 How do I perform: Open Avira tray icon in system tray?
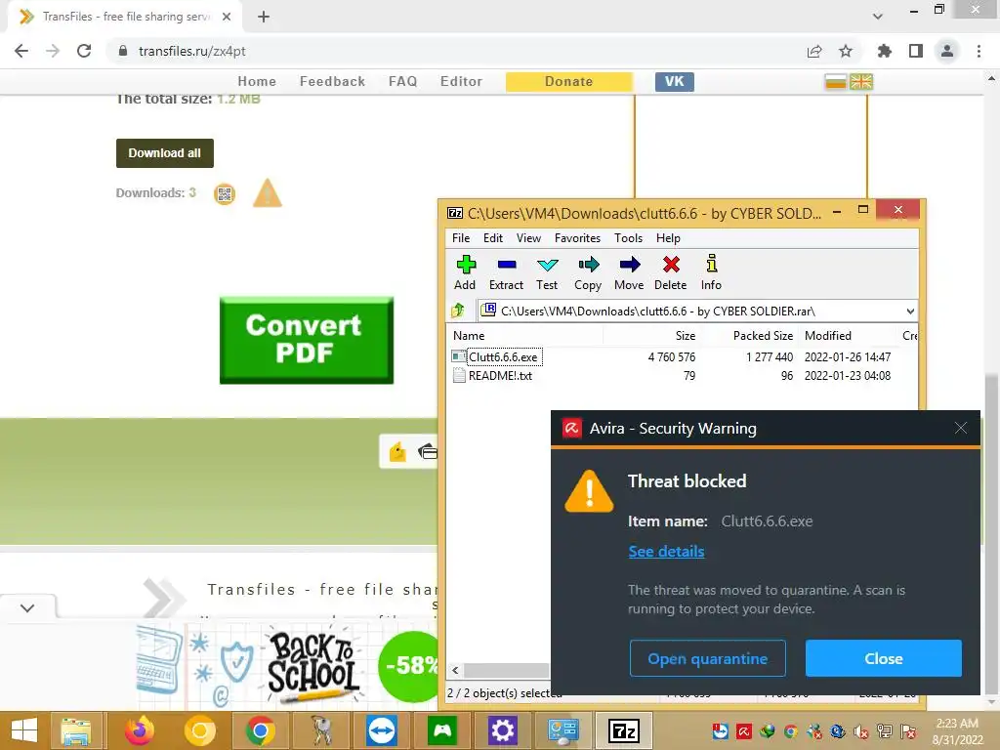pos(743,731)
